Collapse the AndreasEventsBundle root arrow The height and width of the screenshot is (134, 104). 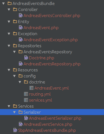pos(4,4)
